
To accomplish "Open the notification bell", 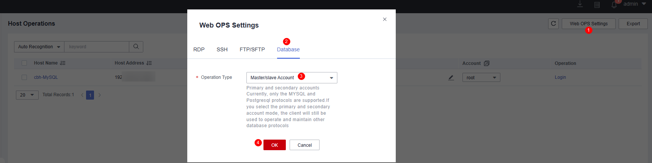I will click(x=614, y=5).
